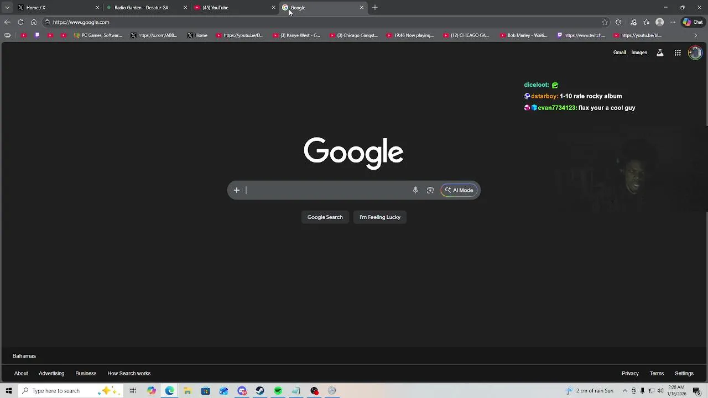Open the volume control in system tray
This screenshot has width=708, height=398.
pyautogui.click(x=660, y=391)
